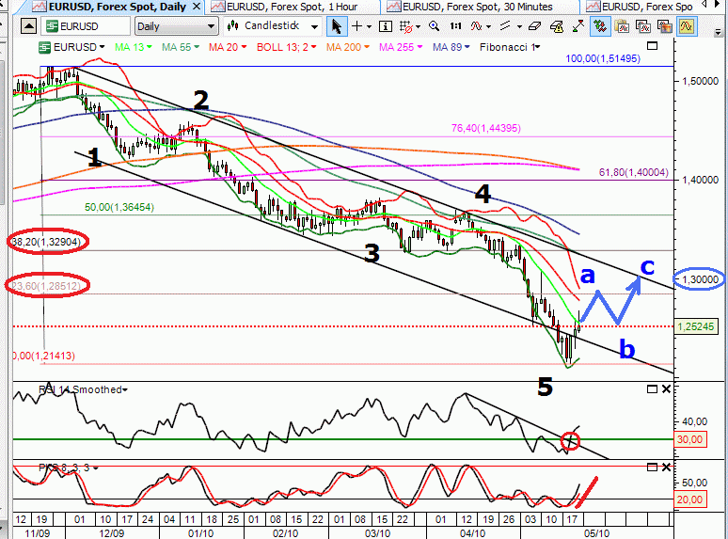This screenshot has width=728, height=539.
Task: Maximize the PKS indicator pane
Action: pyautogui.click(x=652, y=468)
